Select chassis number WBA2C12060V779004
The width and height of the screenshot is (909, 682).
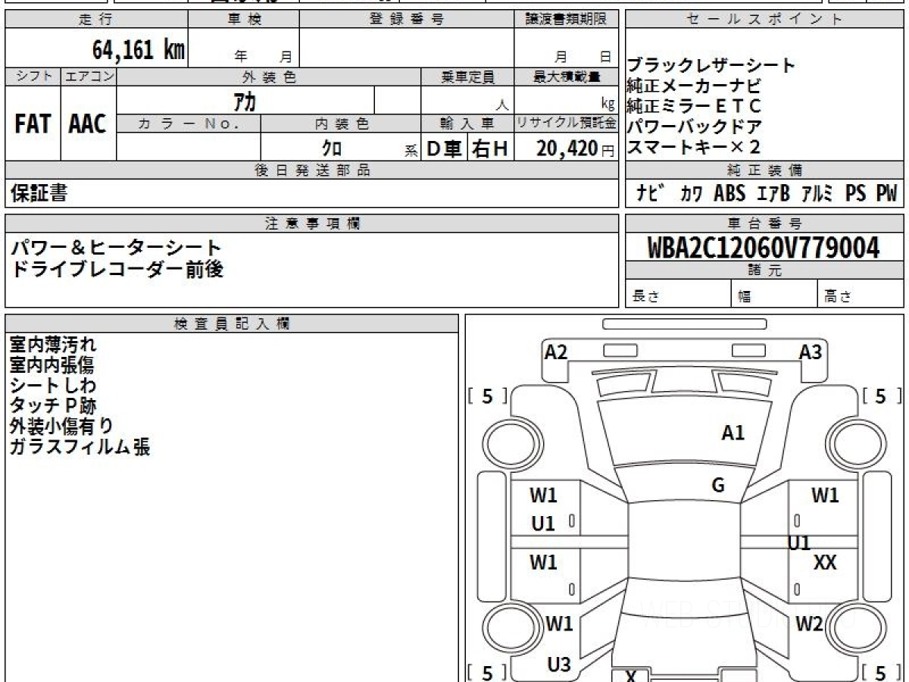click(764, 247)
